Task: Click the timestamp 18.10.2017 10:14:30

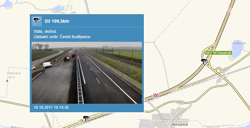Action: (51, 108)
